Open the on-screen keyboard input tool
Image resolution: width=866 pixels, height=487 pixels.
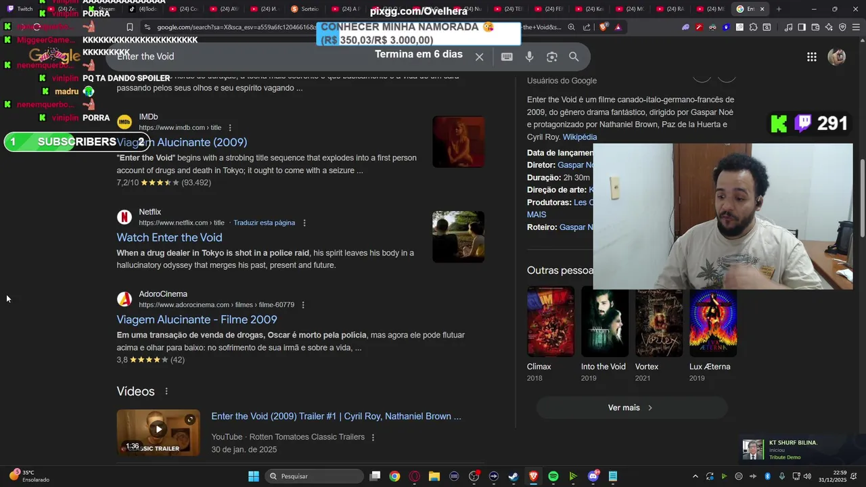pyautogui.click(x=507, y=57)
